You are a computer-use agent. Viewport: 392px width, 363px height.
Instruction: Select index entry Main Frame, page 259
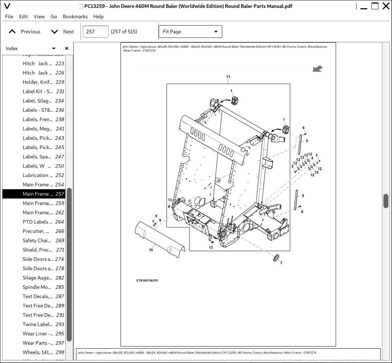click(34, 204)
